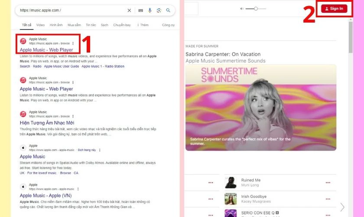Click the Ruined Me song title

(x=251, y=180)
